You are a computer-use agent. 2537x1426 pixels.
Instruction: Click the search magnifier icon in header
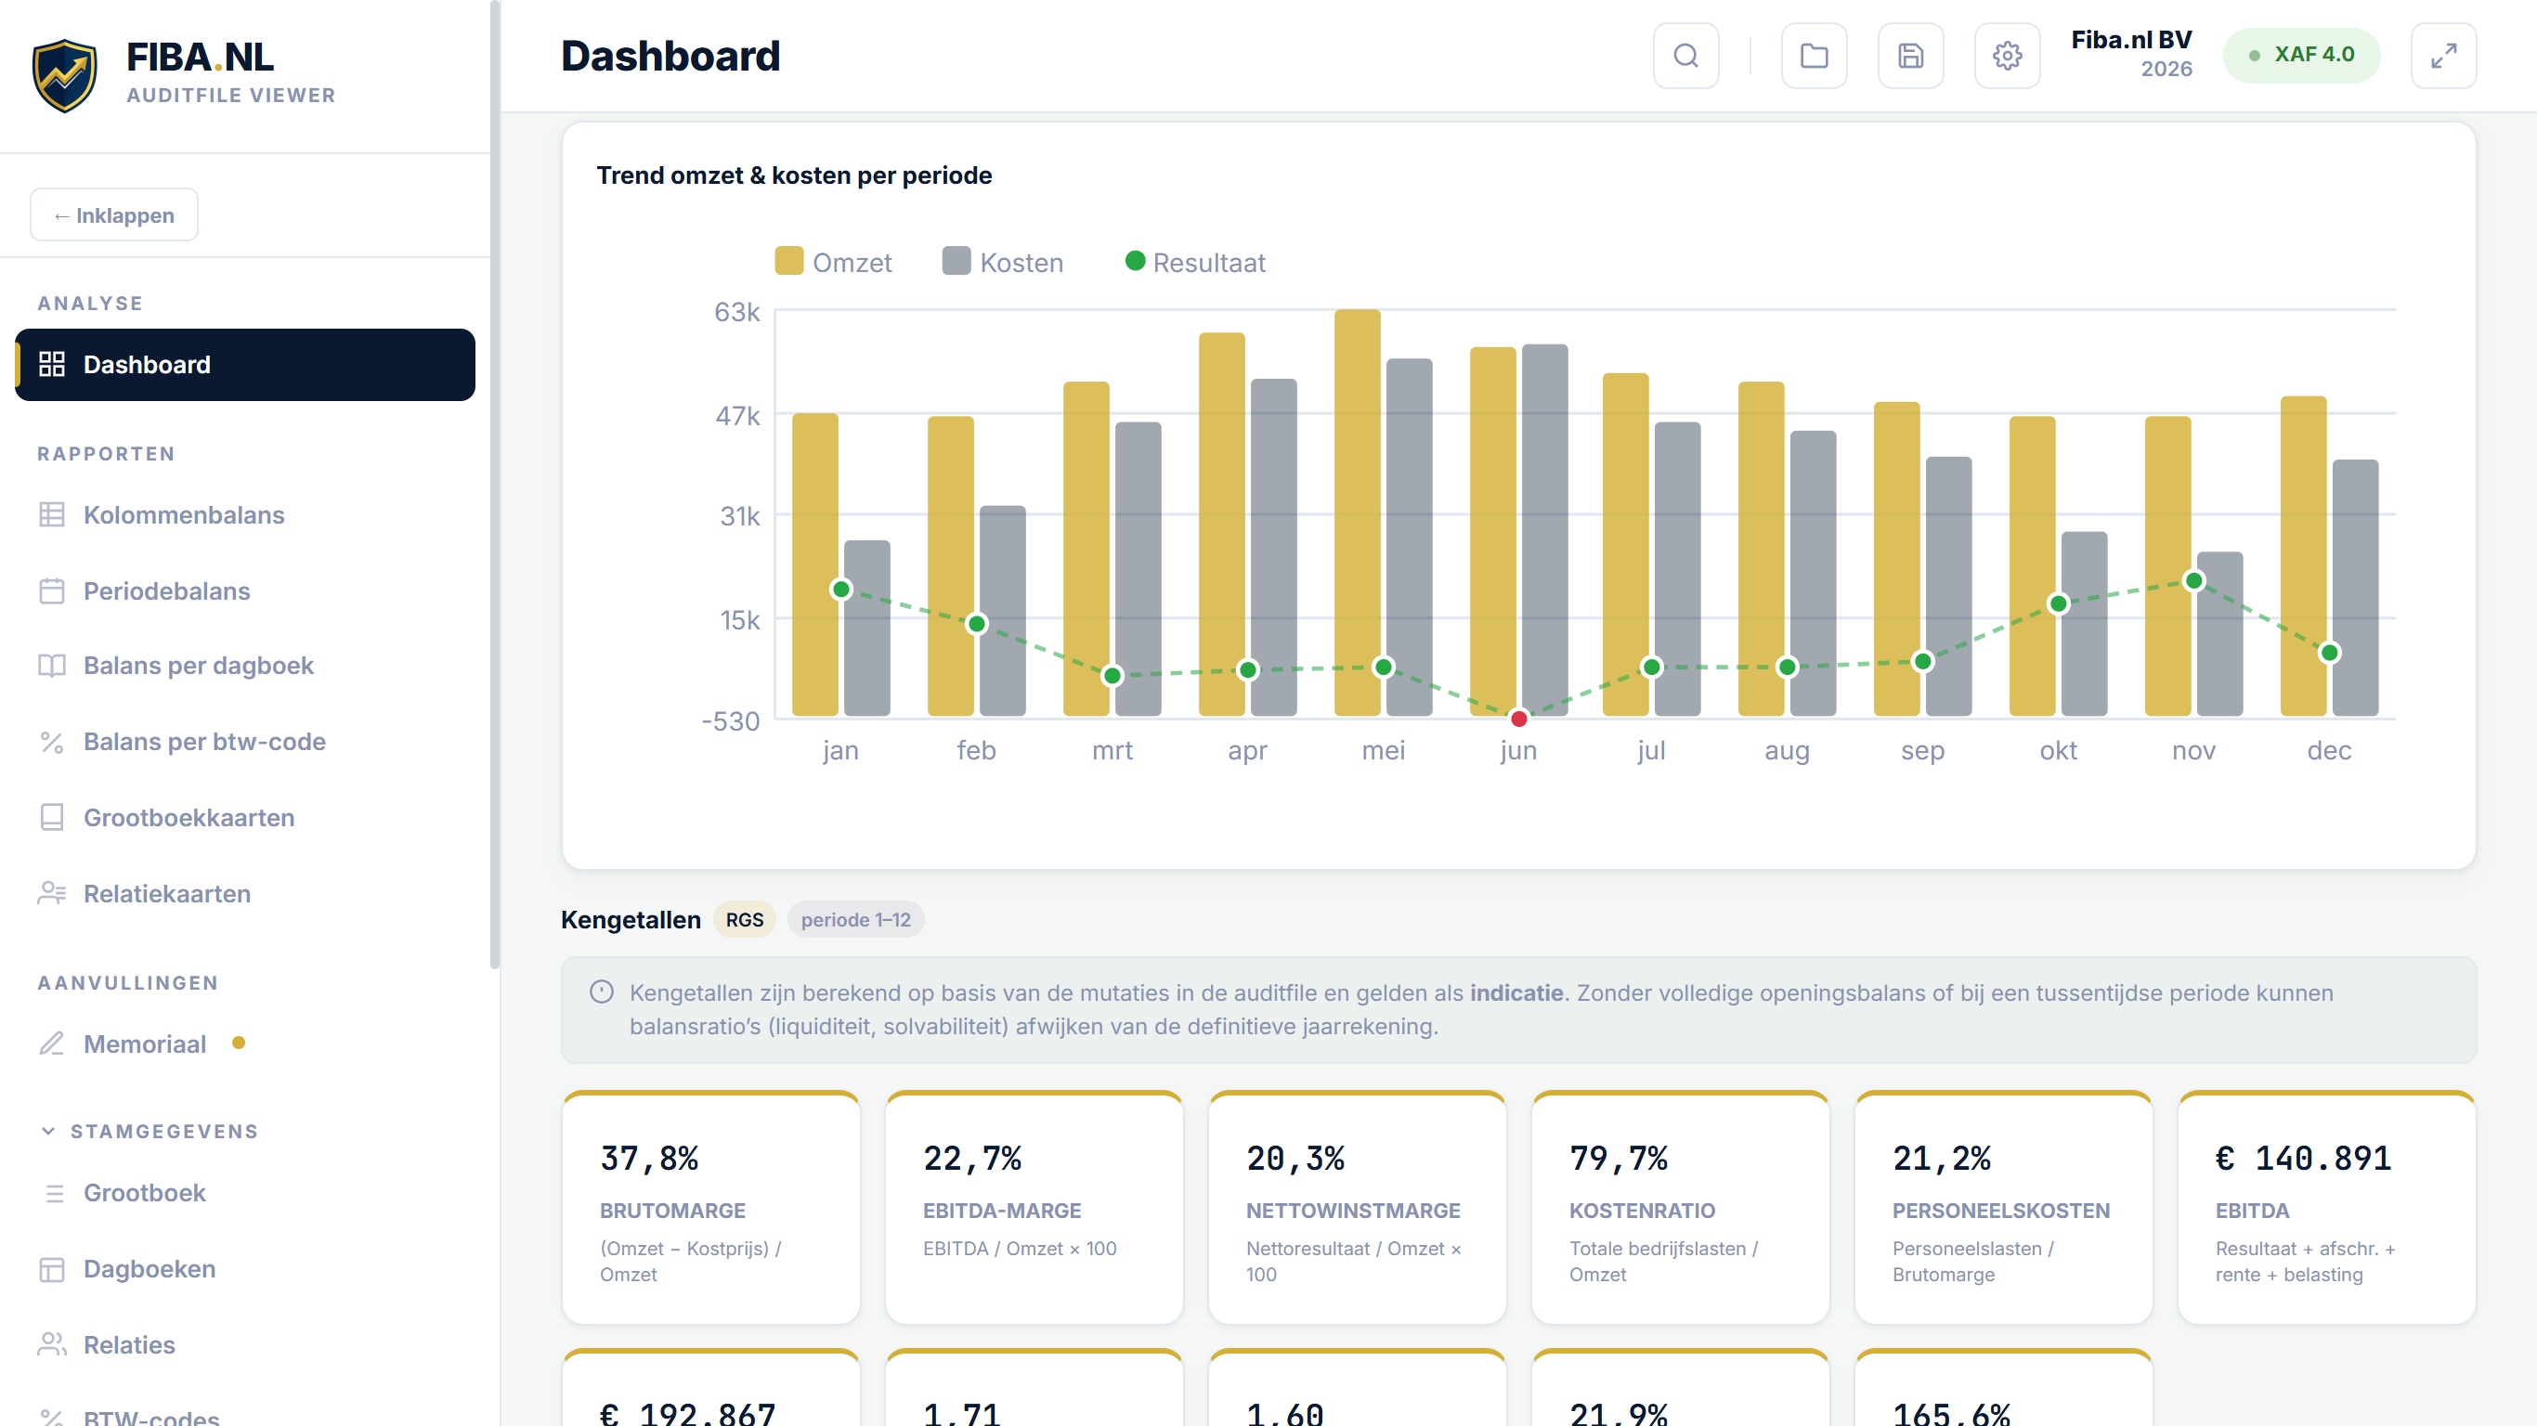point(1686,56)
